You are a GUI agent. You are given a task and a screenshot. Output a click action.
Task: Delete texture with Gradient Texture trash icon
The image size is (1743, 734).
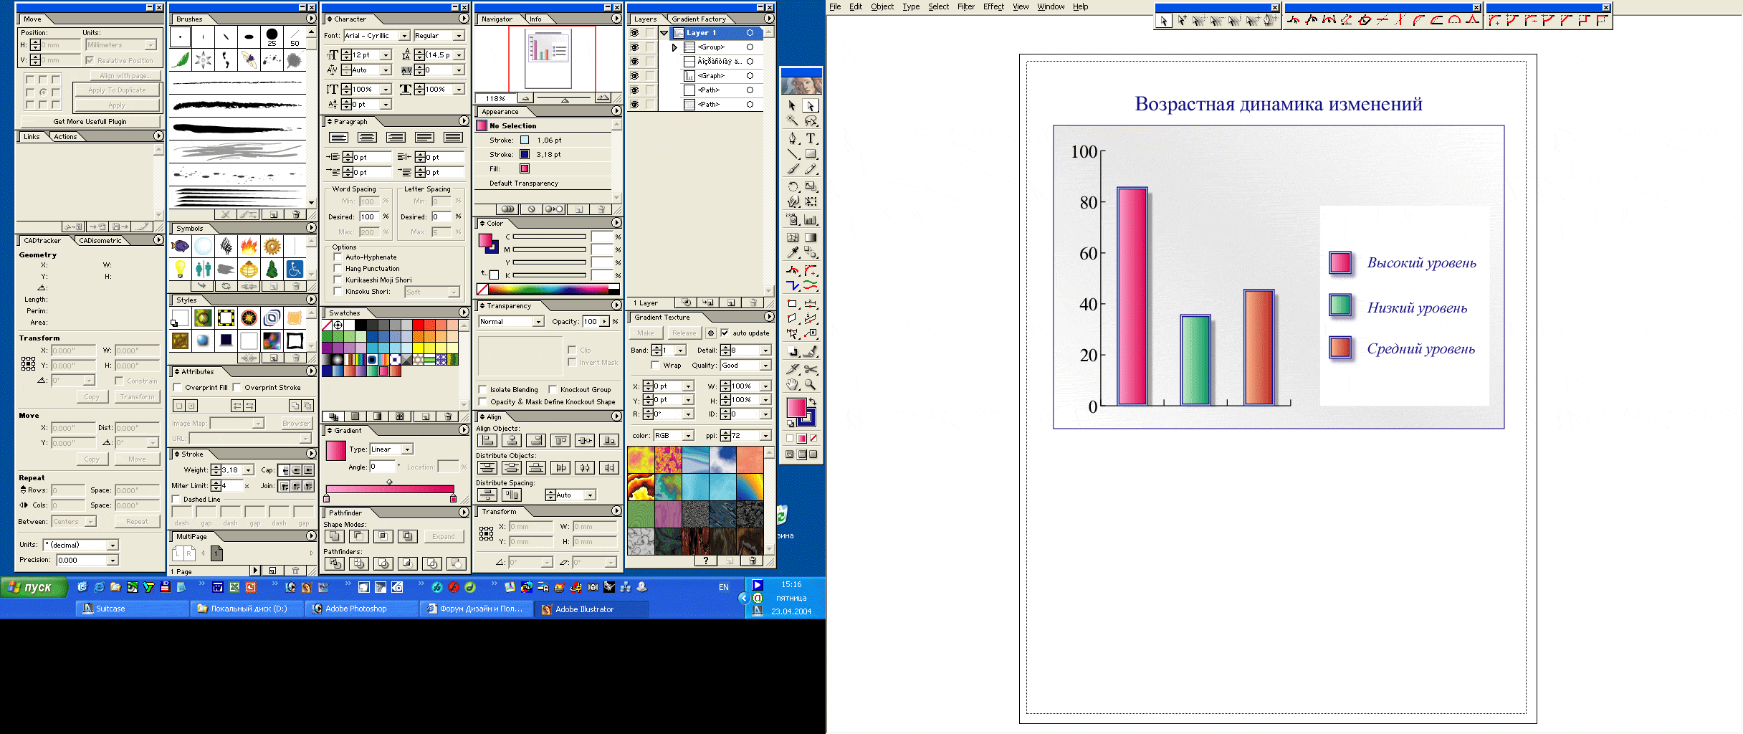(x=751, y=561)
